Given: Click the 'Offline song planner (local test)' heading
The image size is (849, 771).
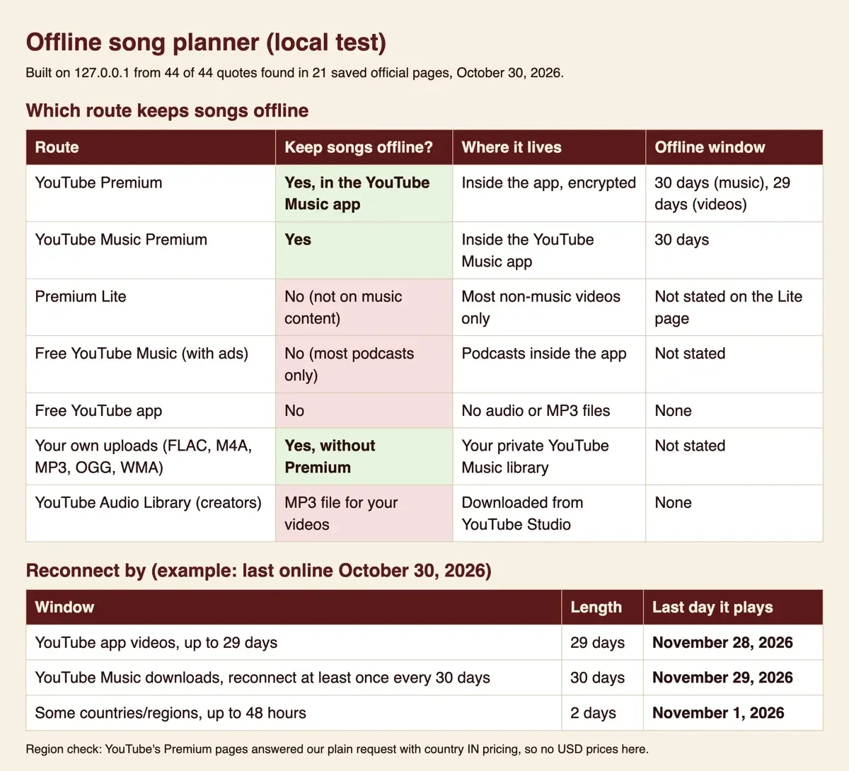Looking at the screenshot, I should pyautogui.click(x=206, y=42).
